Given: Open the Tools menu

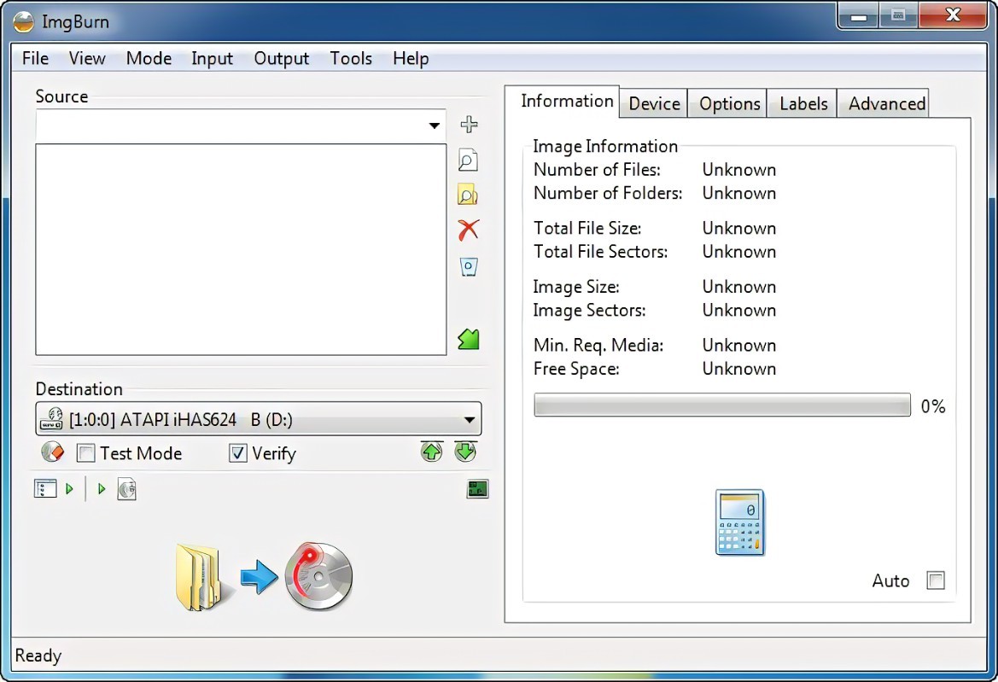Looking at the screenshot, I should click(350, 59).
